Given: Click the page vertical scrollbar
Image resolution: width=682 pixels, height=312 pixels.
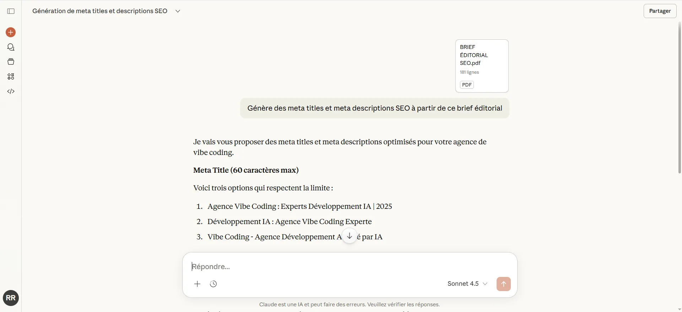Looking at the screenshot, I should [x=680, y=97].
